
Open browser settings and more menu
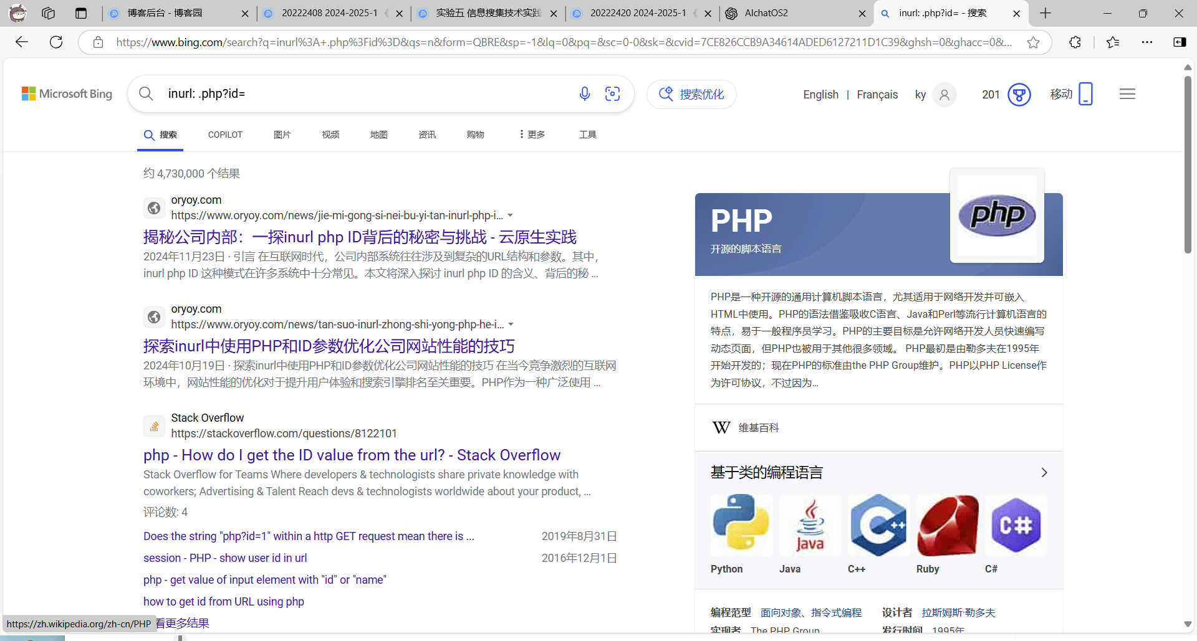(1147, 42)
